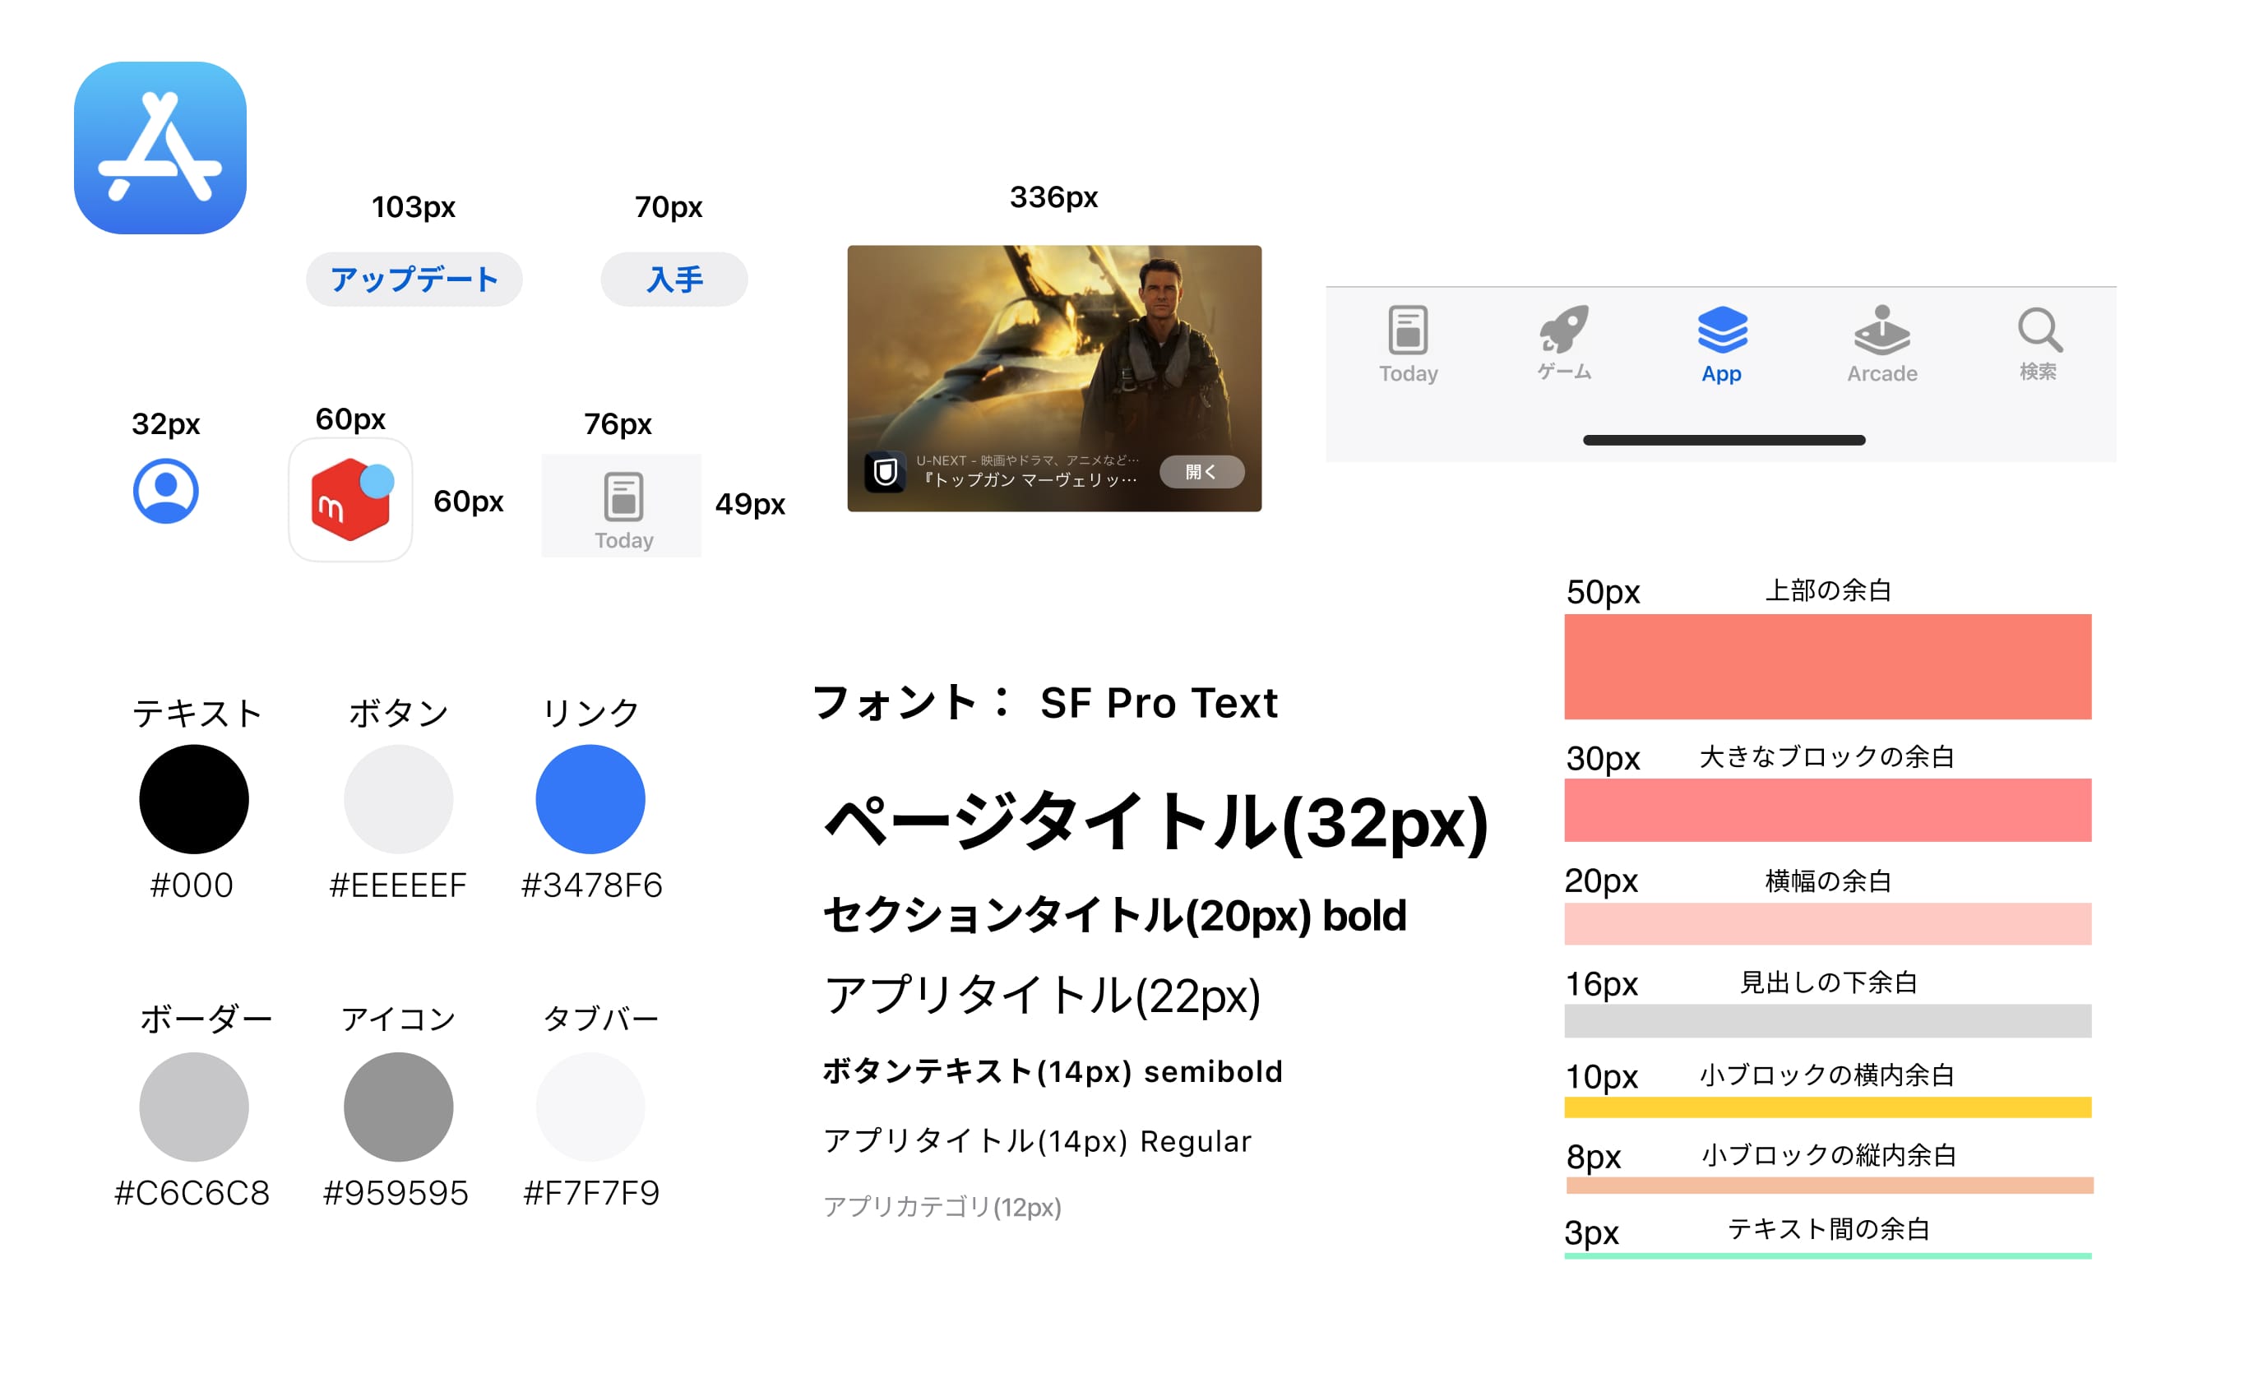Open the Arcade joystick icon
The width and height of the screenshot is (2254, 1373).
(x=1881, y=330)
